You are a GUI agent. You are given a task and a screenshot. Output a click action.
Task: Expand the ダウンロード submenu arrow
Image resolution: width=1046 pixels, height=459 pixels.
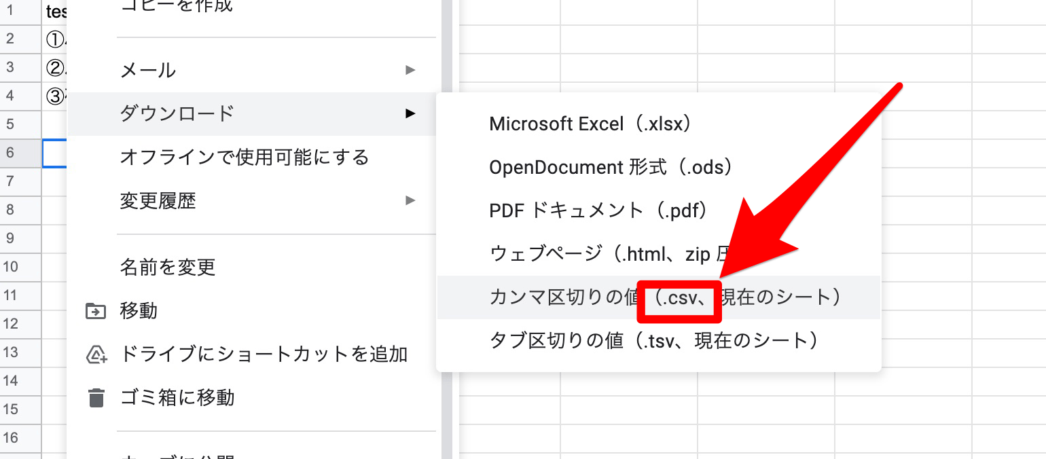pos(410,113)
